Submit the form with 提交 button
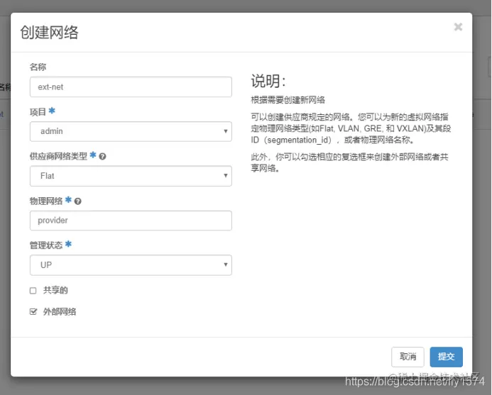The image size is (492, 395). 446,357
